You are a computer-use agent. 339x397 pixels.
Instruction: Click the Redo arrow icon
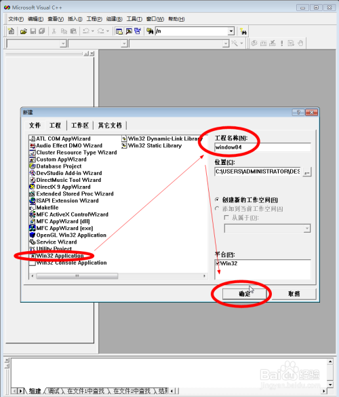[101, 31]
